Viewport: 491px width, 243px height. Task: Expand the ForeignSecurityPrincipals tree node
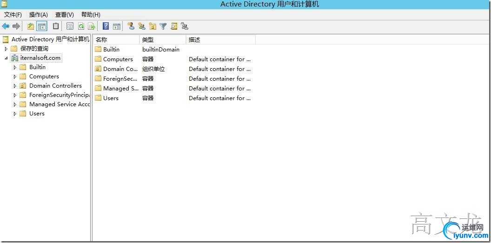[x=15, y=95]
